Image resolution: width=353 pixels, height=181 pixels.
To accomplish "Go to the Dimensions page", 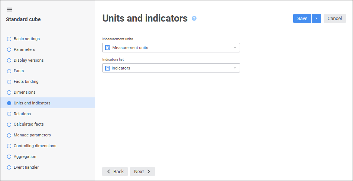I will pyautogui.click(x=25, y=92).
